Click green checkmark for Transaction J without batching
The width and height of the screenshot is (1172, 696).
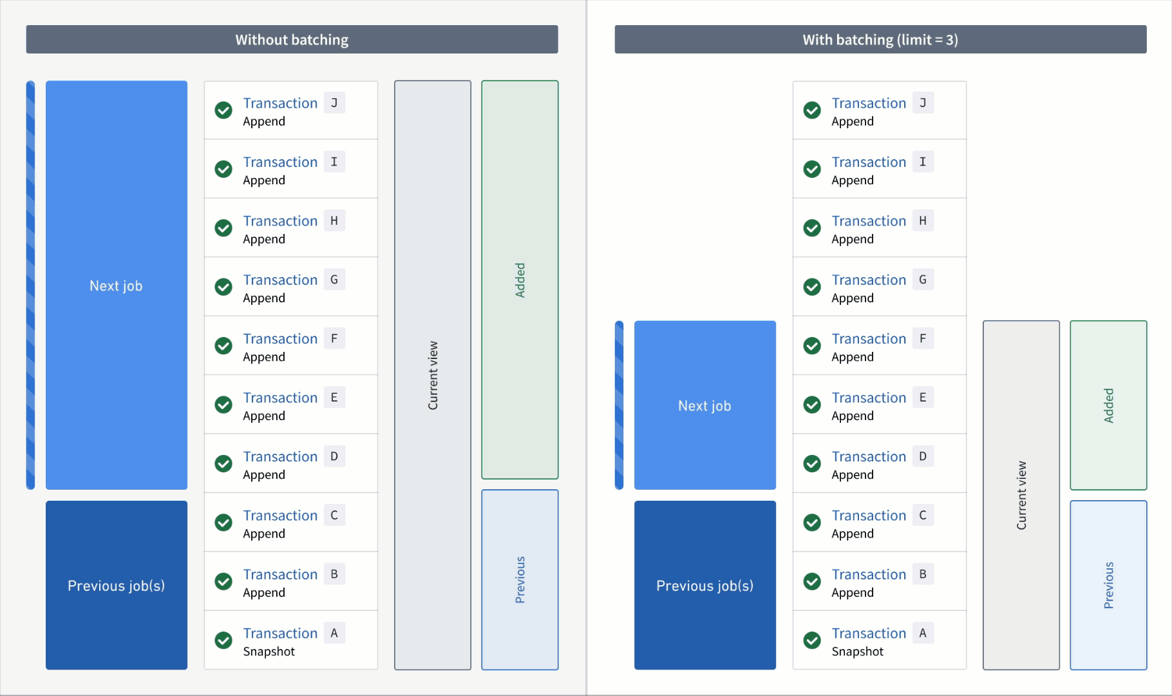point(223,110)
